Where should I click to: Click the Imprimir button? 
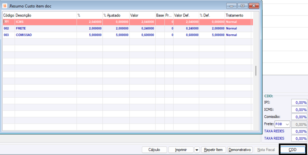click(x=181, y=150)
